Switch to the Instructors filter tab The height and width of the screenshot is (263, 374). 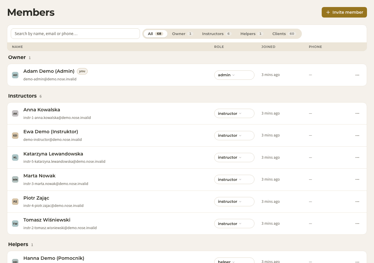(217, 34)
